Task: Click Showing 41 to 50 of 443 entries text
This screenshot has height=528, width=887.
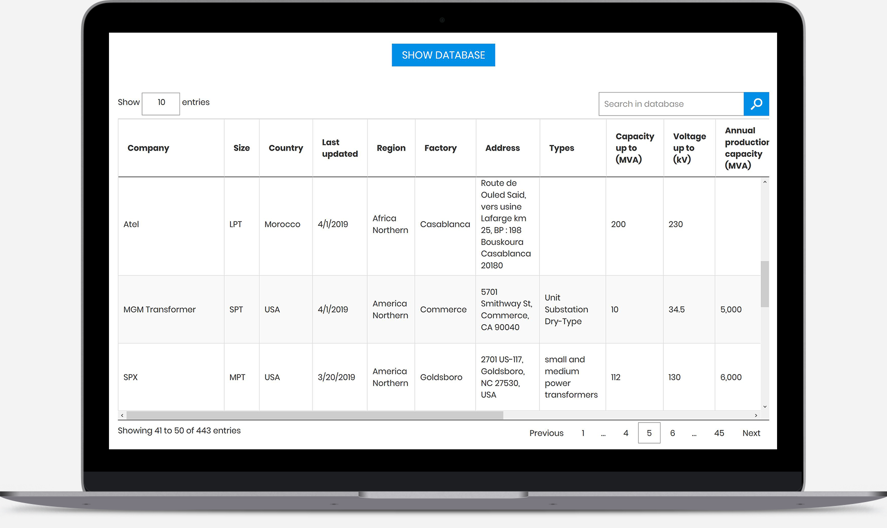Action: point(179,431)
